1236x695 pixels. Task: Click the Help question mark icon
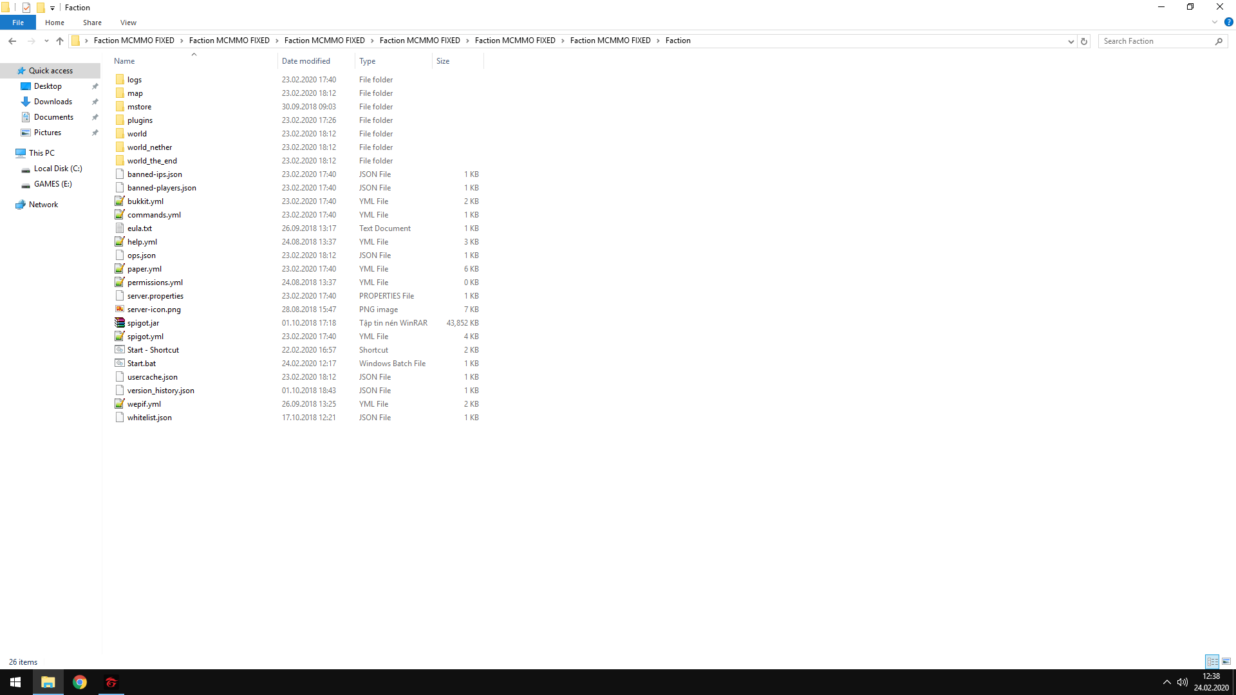click(1228, 22)
